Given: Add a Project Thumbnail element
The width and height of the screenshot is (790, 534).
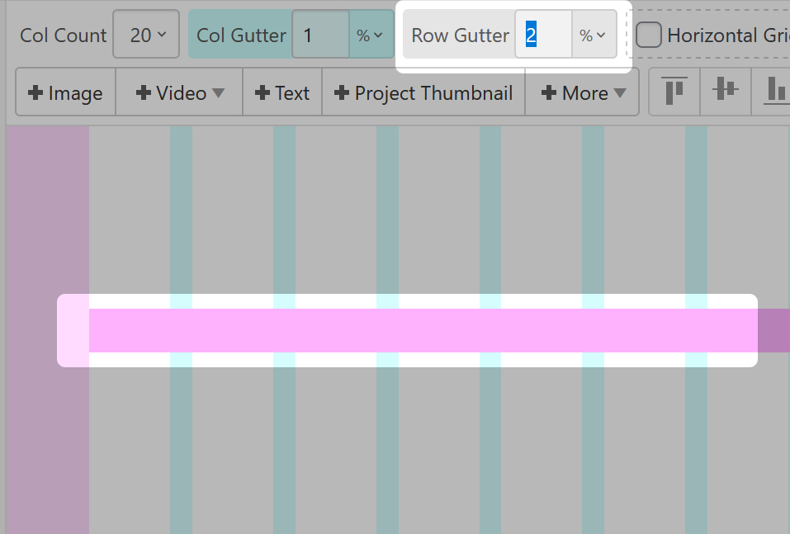Looking at the screenshot, I should point(424,93).
